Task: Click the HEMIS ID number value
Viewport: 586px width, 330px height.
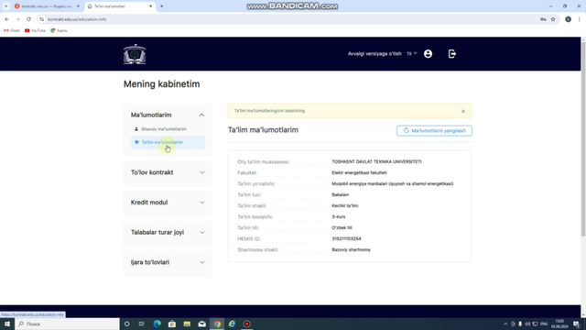Action: click(346, 238)
